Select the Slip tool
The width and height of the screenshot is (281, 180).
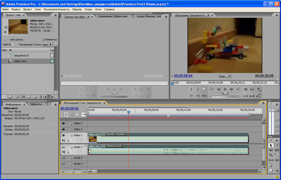pyautogui.click(x=271, y=160)
